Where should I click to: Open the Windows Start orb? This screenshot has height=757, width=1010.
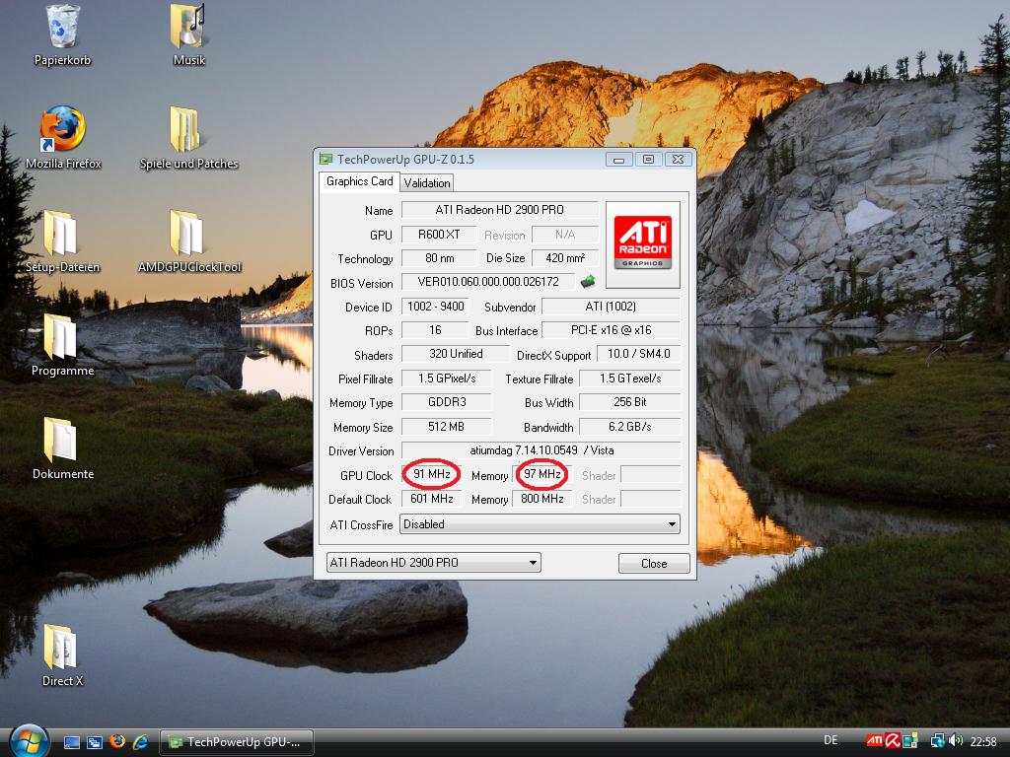point(29,741)
